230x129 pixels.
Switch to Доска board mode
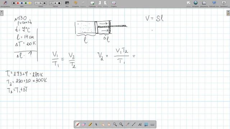click(x=188, y=4)
